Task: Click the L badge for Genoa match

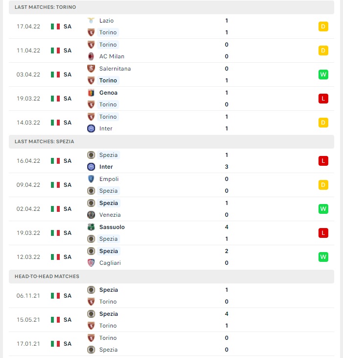Action: tap(323, 99)
